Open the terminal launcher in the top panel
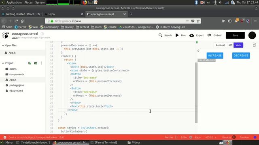 [90, 2]
